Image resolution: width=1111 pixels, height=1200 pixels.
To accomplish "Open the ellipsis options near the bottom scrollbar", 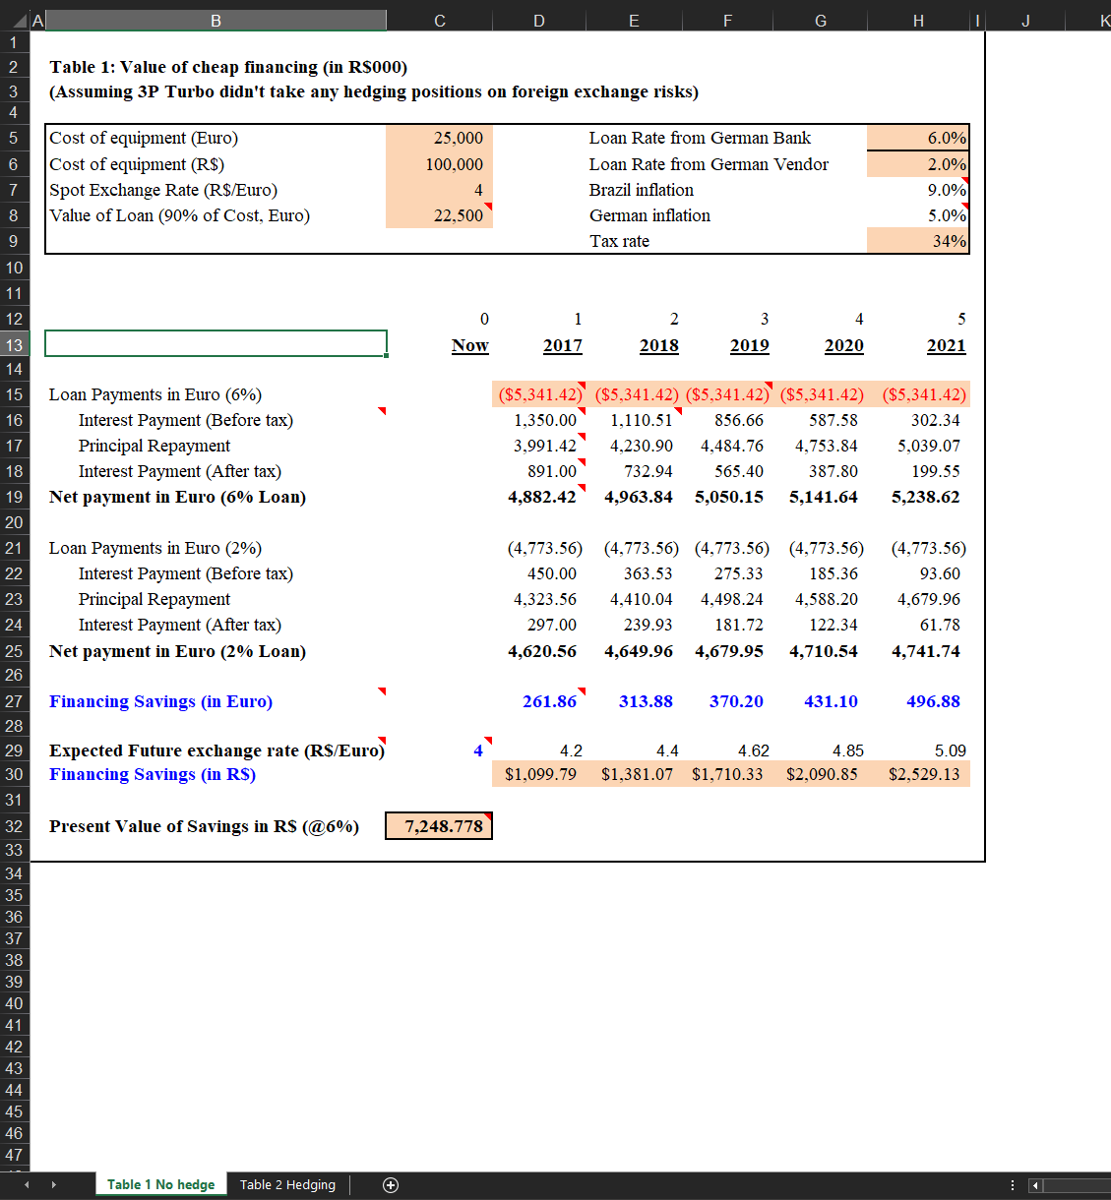I will pyautogui.click(x=1013, y=1184).
